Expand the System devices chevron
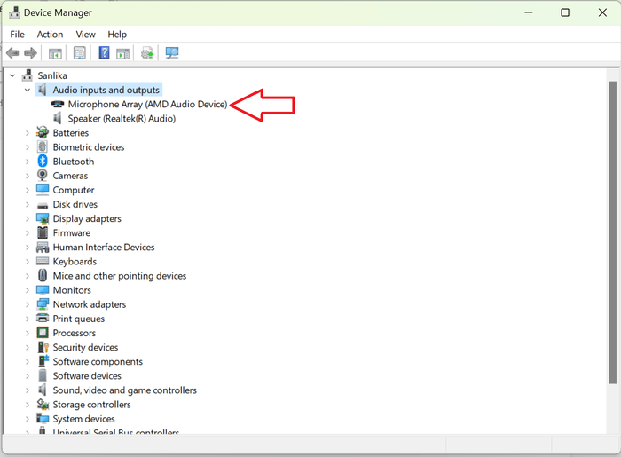This screenshot has width=621, height=457. [x=28, y=419]
